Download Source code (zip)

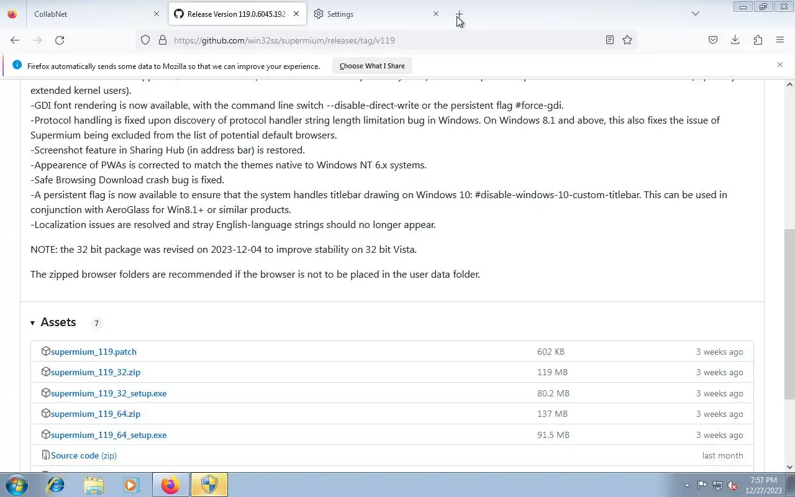84,455
